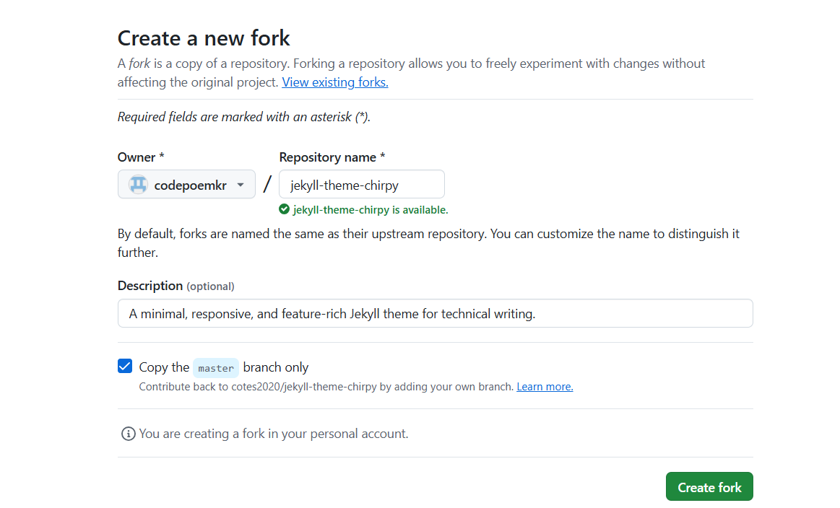This screenshot has height=508, width=840.
Task: Click the personal account fork notice text
Action: 273,434
